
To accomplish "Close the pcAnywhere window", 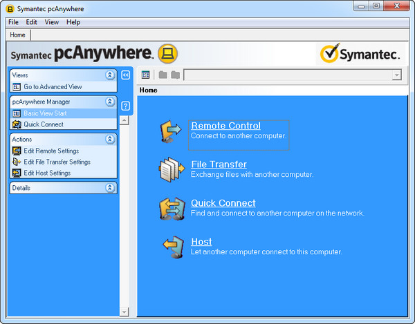I will coord(397,6).
